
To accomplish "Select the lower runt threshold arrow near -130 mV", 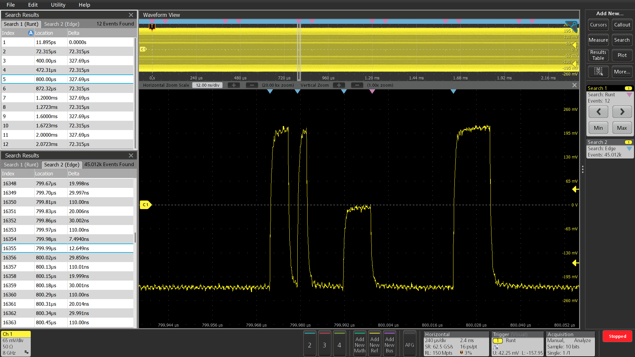I will pos(575,263).
